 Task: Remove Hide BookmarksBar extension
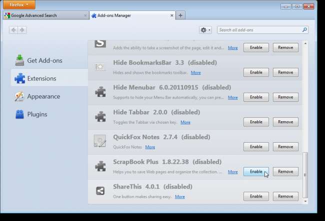point(285,72)
